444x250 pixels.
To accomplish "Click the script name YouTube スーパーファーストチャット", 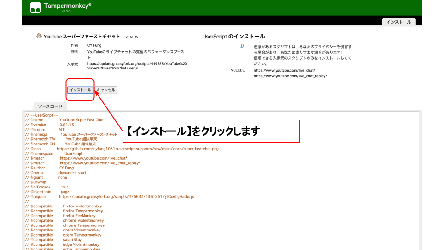I will (x=81, y=37).
